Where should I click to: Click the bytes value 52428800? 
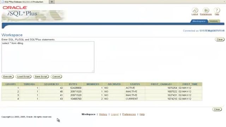[76, 88]
